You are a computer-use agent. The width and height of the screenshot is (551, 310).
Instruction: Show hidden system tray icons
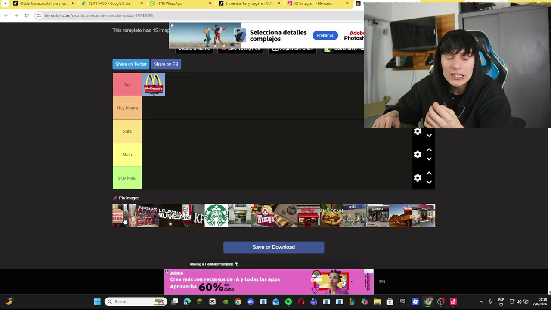point(481,302)
